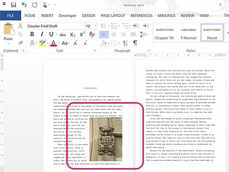229x172 pixels.
Task: Save the document with the floppy disk icon
Action: [x=14, y=5]
